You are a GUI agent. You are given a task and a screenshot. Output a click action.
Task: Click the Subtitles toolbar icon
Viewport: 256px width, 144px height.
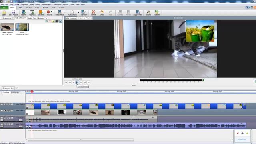click(x=120, y=13)
